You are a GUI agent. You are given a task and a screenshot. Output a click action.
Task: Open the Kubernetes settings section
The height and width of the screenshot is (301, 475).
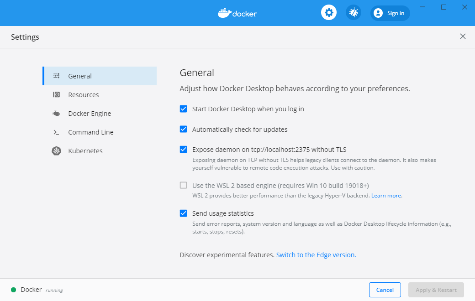(85, 150)
